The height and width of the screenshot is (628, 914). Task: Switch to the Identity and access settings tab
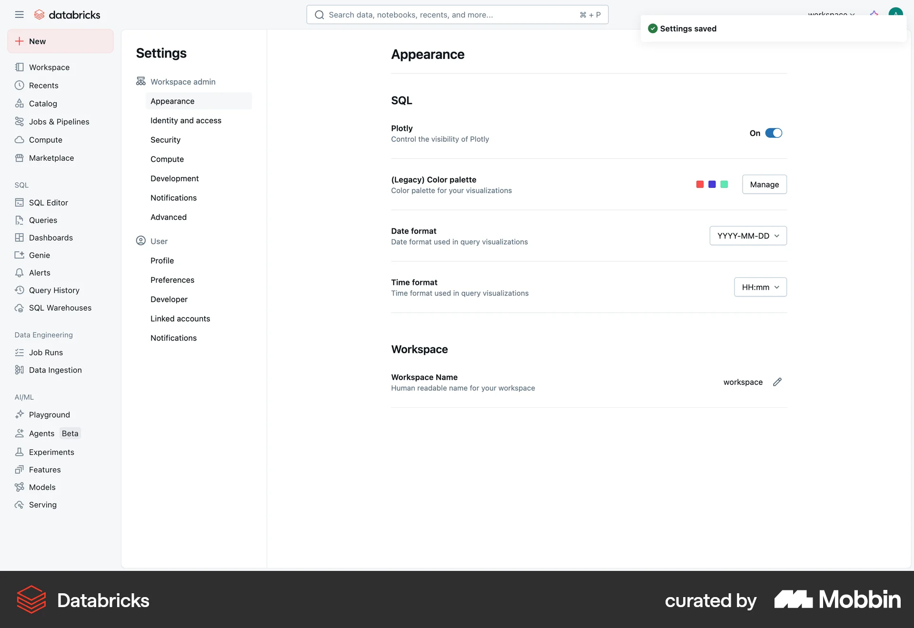186,120
